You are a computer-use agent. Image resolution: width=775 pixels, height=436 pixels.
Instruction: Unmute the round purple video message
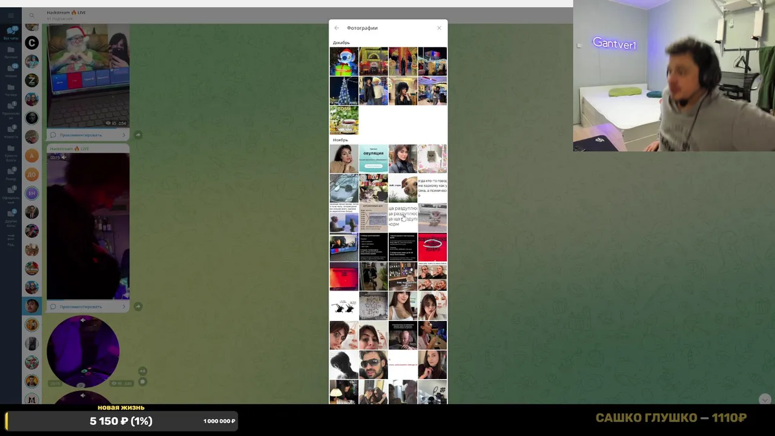[83, 320]
